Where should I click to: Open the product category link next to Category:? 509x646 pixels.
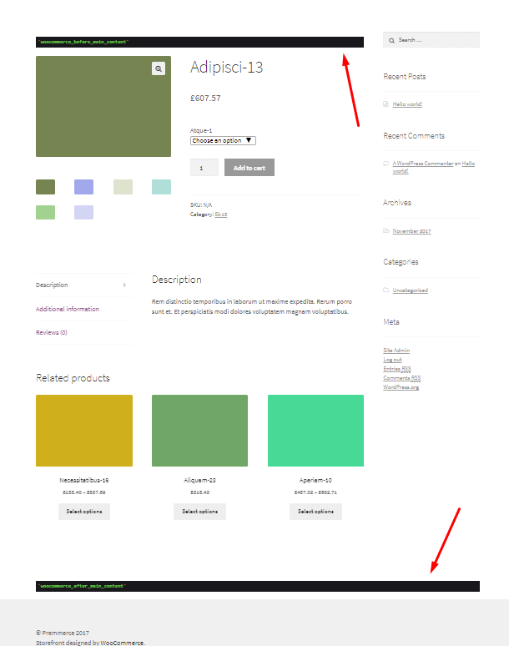(221, 214)
